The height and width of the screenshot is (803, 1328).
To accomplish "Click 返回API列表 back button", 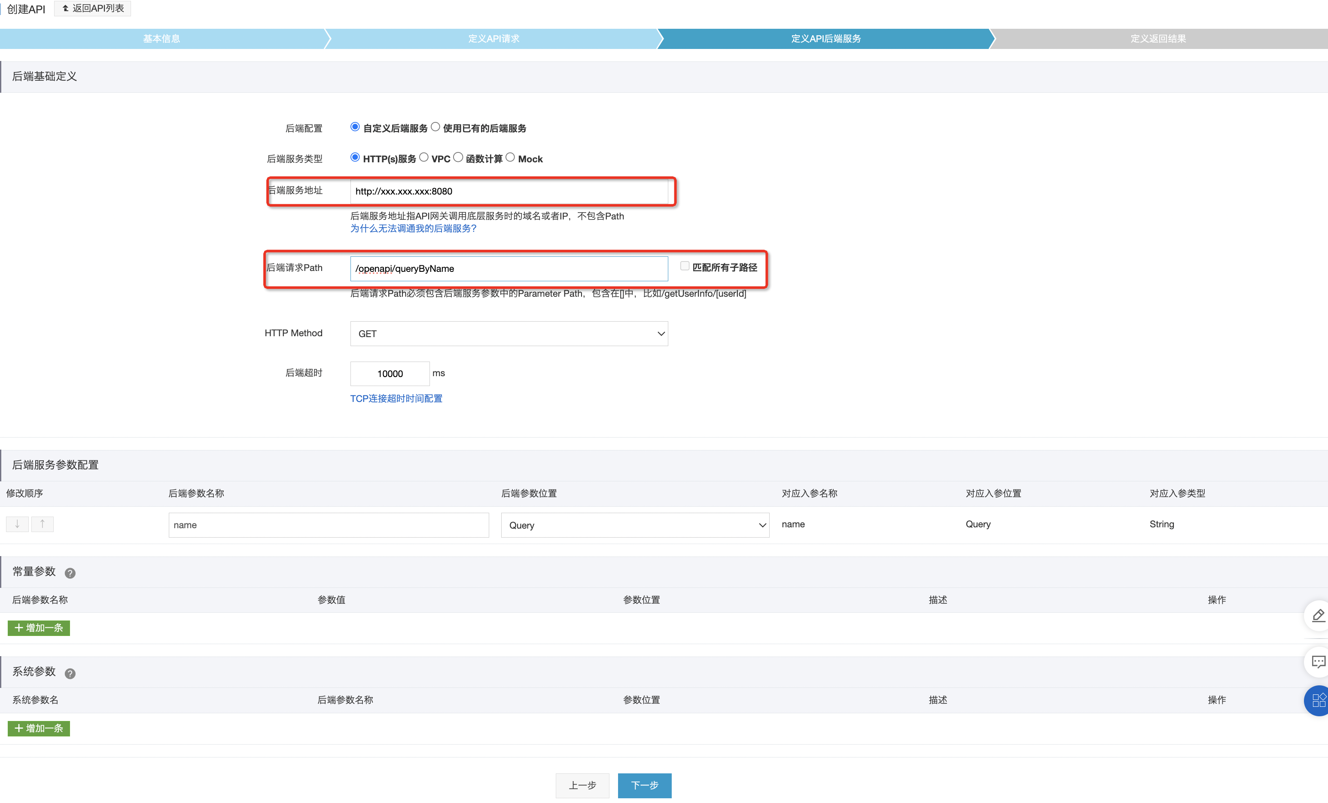I will (x=93, y=8).
